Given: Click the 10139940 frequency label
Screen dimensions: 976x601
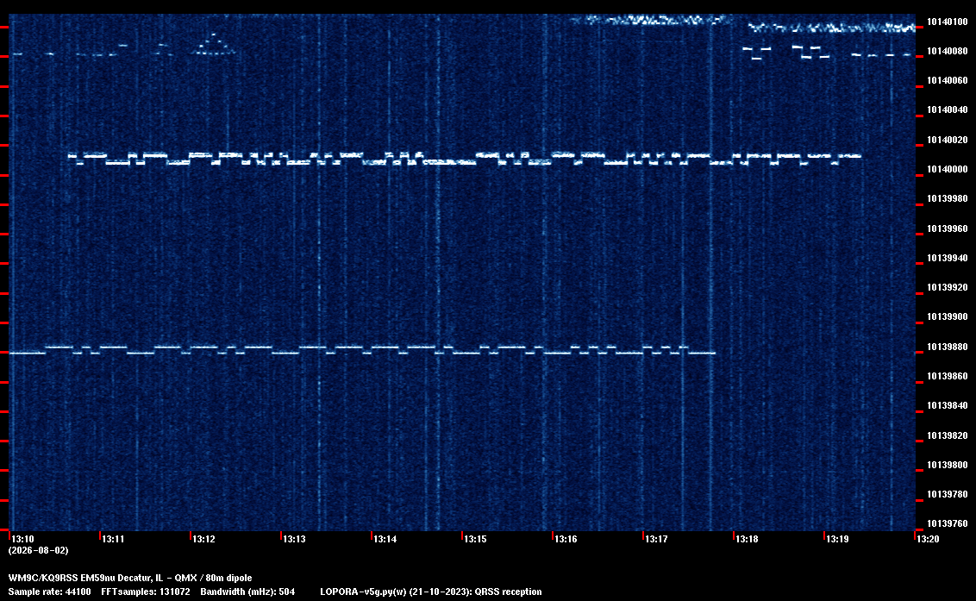Looking at the screenshot, I should [x=948, y=258].
